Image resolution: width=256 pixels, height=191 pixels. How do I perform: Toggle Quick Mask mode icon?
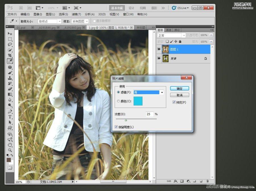pyautogui.click(x=10, y=168)
